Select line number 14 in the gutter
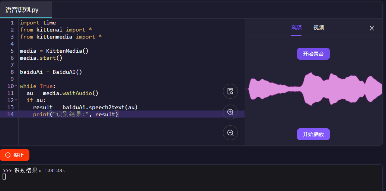386x191 pixels. 10,114
